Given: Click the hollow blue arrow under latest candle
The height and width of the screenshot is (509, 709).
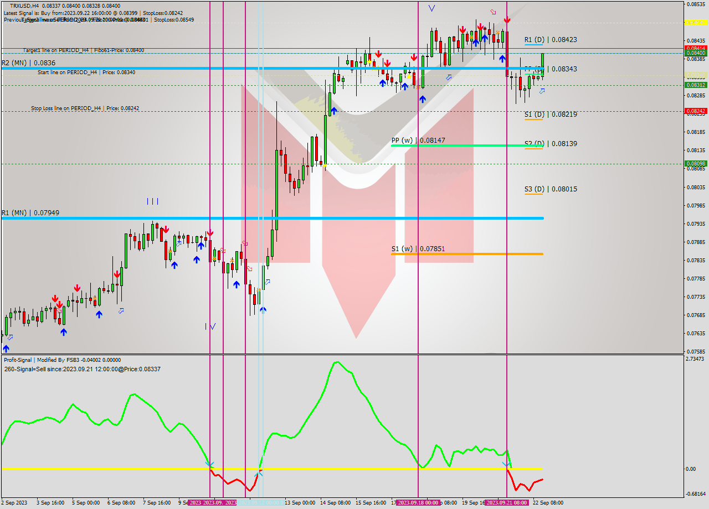Looking at the screenshot, I should (542, 91).
